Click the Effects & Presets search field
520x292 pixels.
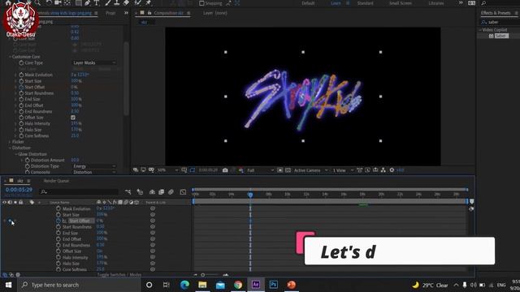point(500,22)
